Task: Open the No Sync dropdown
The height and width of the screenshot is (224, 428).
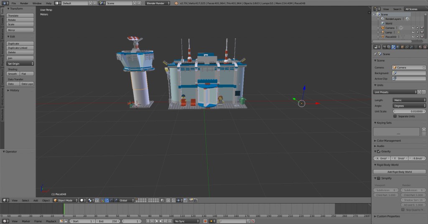Action: tap(186, 221)
